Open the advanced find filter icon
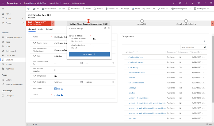The height and width of the screenshot is (126, 214). click(192, 3)
